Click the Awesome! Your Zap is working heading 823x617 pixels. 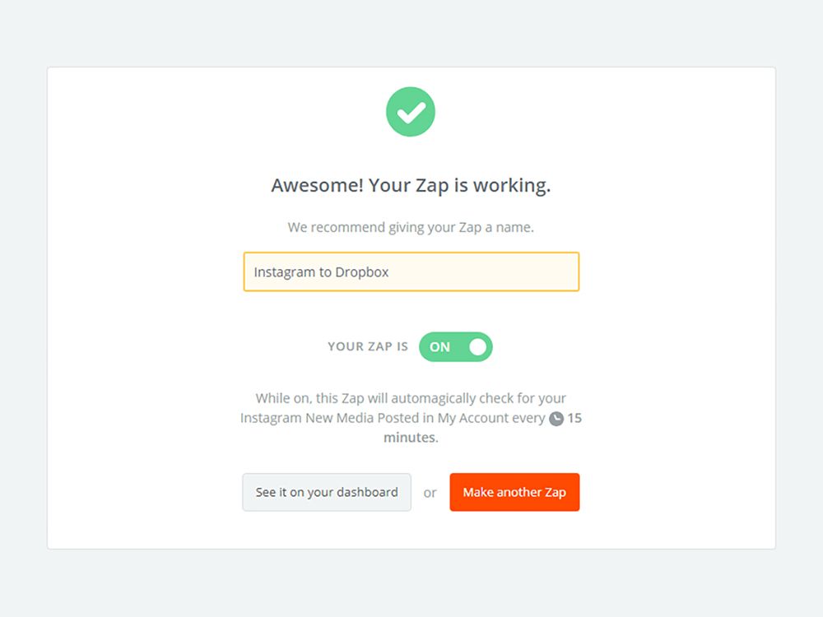(x=411, y=186)
